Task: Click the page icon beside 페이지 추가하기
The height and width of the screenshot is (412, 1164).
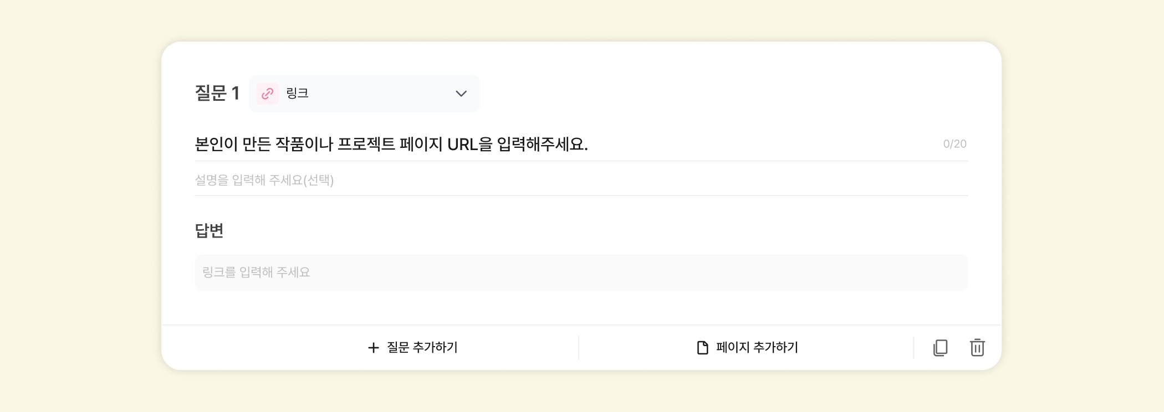Action: click(702, 348)
